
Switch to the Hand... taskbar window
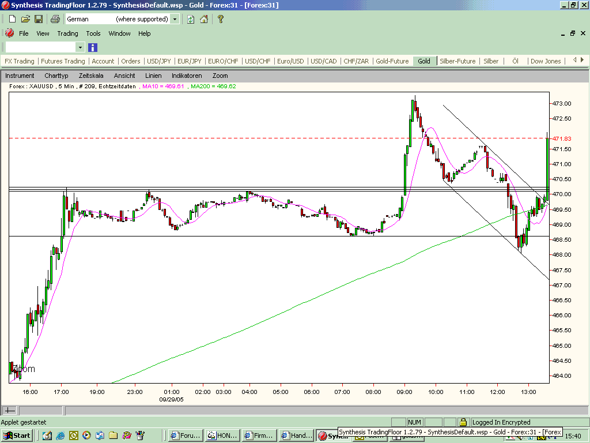pos(296,436)
